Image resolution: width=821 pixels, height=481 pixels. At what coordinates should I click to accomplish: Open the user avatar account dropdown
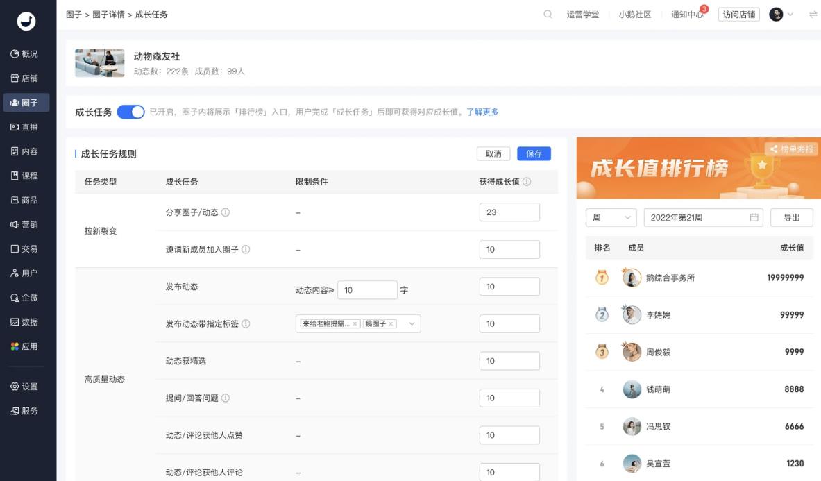click(x=781, y=15)
